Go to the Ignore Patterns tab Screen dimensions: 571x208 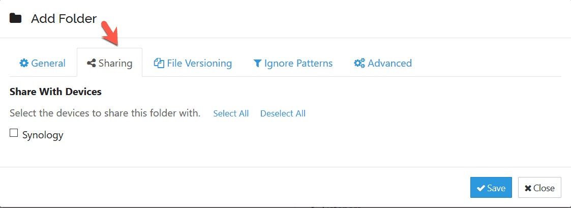pos(298,64)
